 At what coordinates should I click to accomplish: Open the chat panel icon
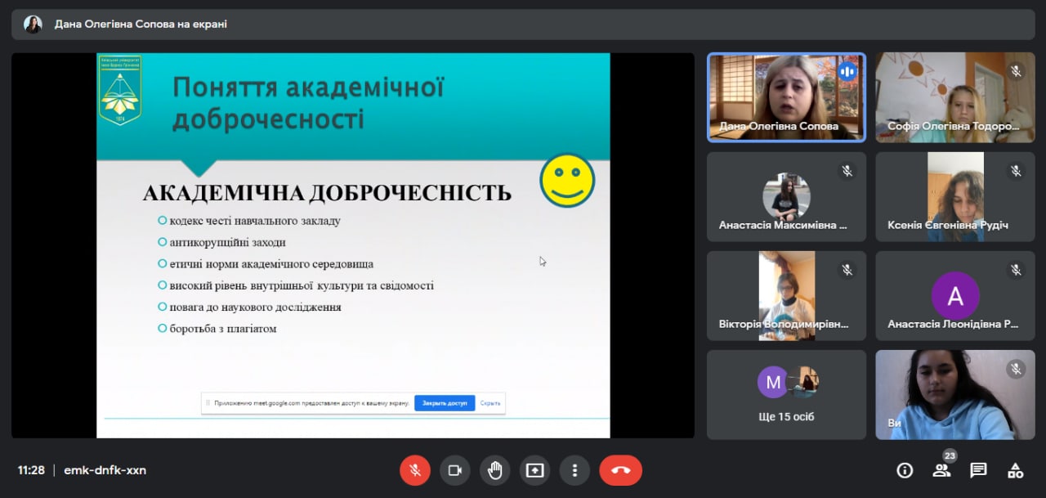pos(978,470)
